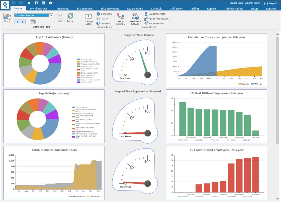
Task: Click the Ask Timewatch link text
Action: 156,23
